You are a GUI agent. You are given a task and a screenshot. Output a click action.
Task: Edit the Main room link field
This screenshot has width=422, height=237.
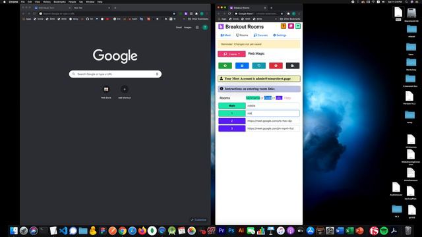click(x=272, y=105)
